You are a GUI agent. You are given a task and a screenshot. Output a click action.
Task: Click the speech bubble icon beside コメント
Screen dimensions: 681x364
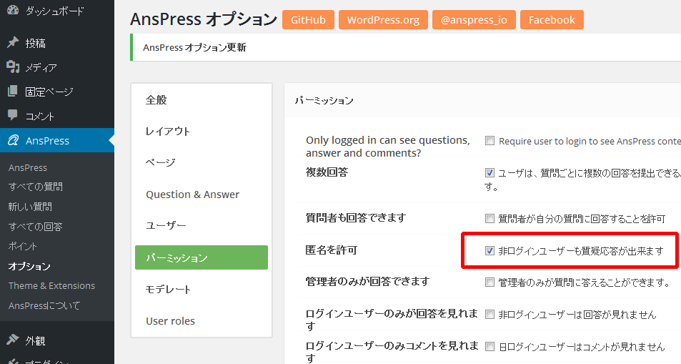click(x=13, y=115)
